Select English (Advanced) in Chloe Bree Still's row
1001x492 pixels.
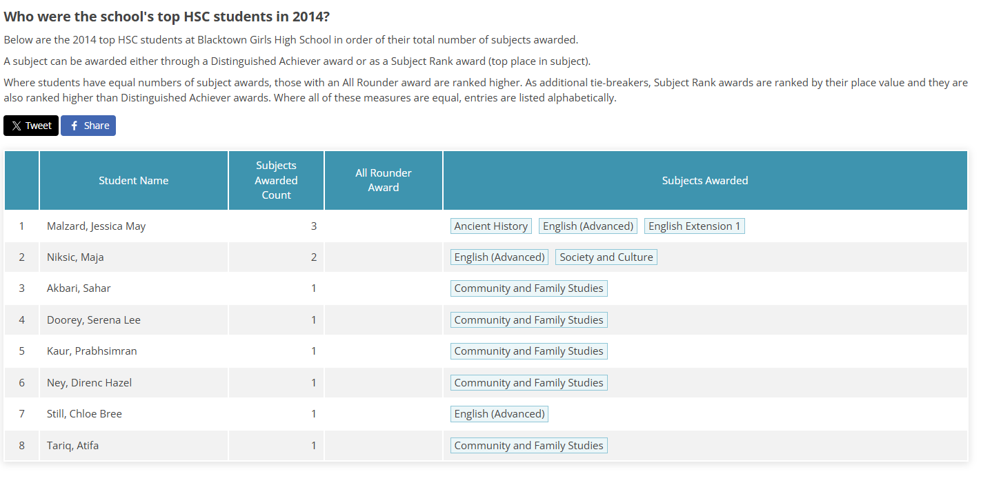click(x=499, y=414)
